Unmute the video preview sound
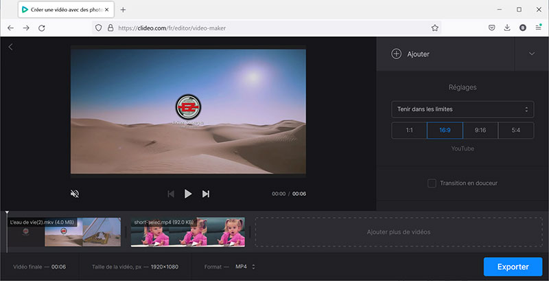This screenshot has width=549, height=281. [75, 194]
